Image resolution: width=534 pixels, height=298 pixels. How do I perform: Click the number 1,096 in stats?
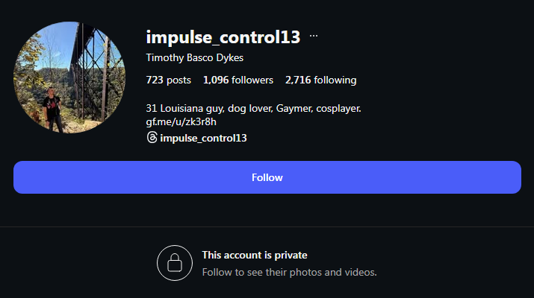(x=216, y=80)
